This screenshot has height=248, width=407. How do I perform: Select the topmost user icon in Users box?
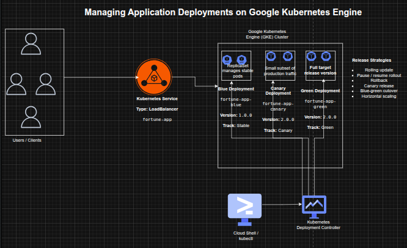(31, 43)
